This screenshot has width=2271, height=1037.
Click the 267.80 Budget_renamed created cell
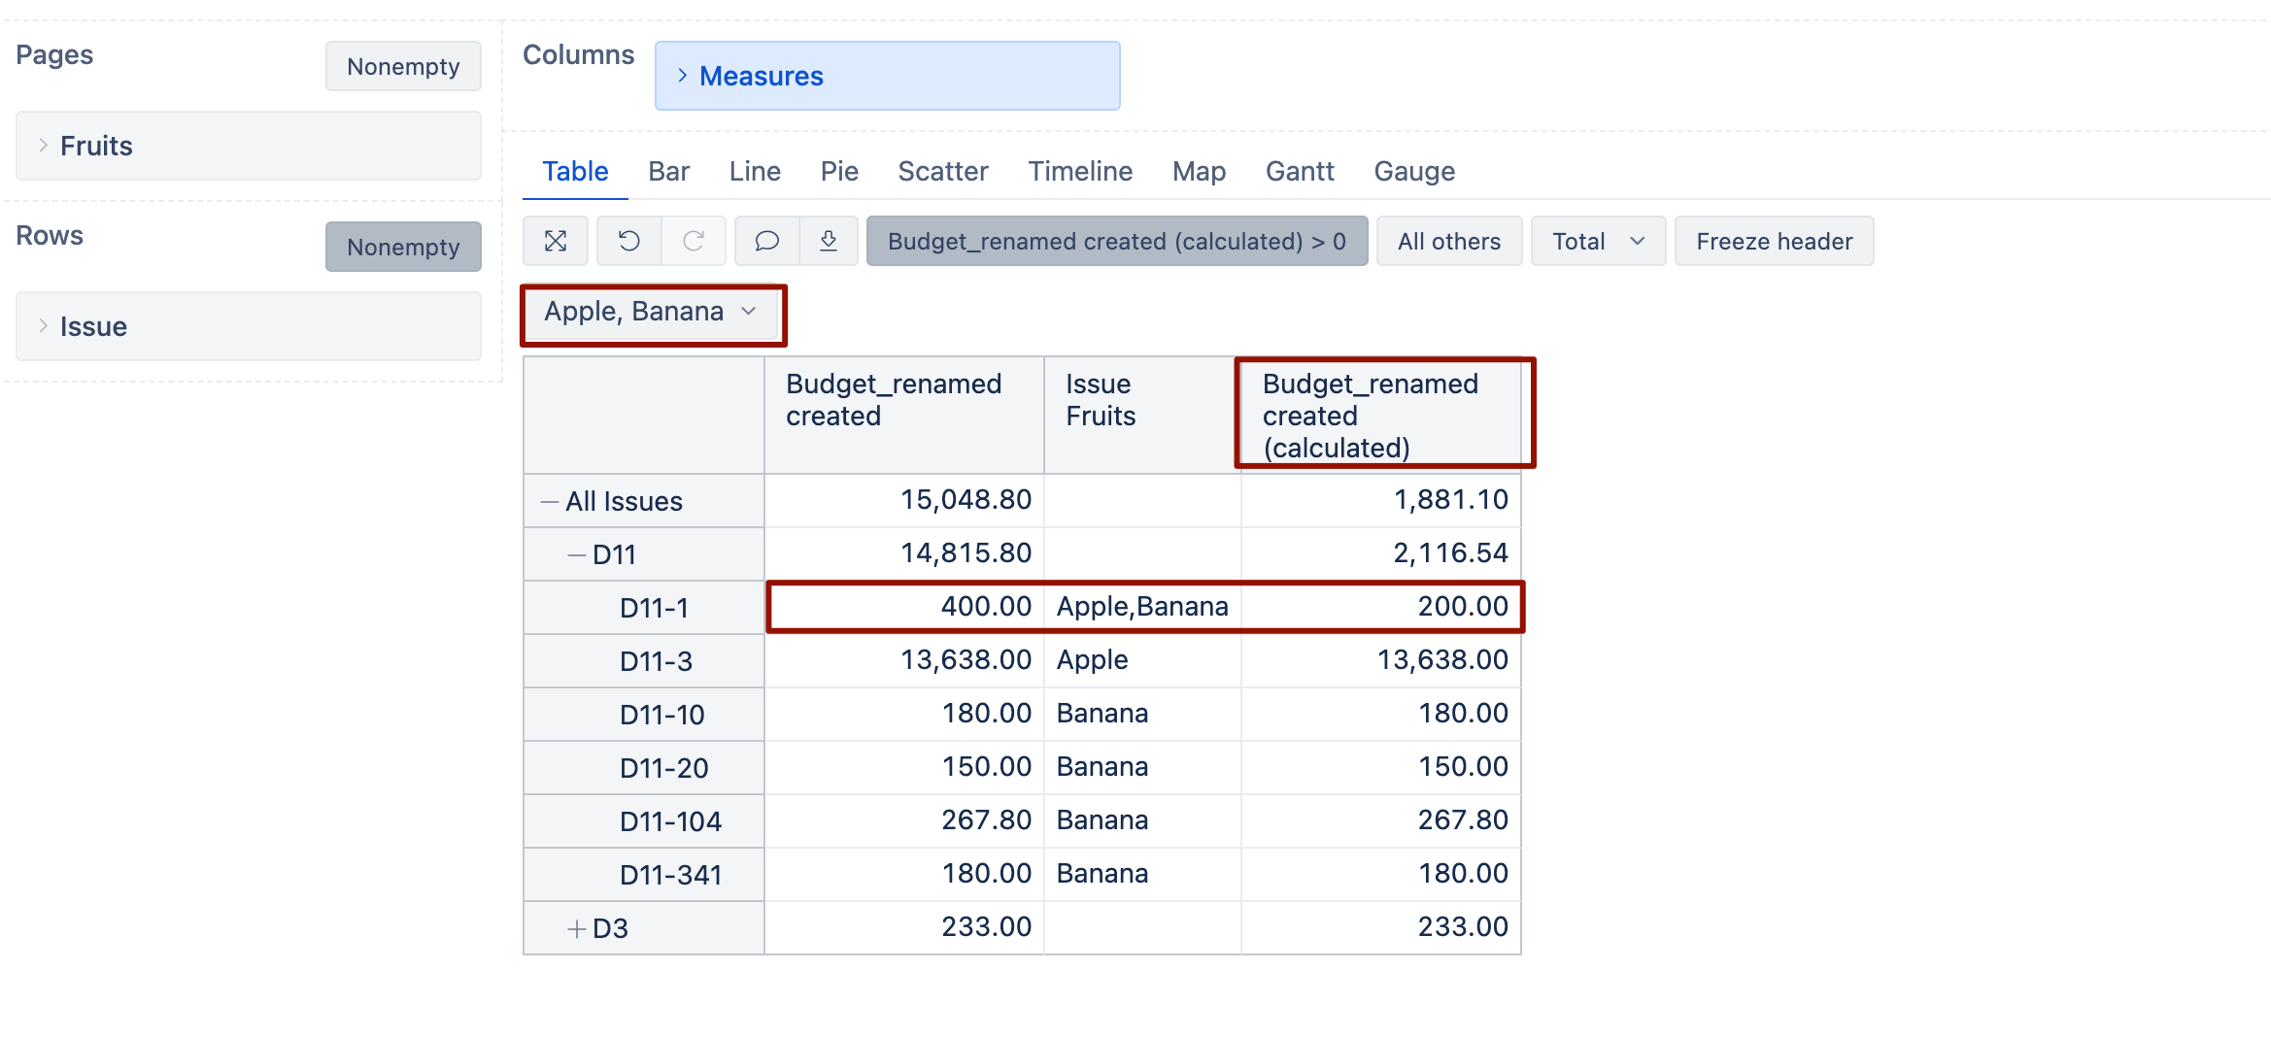tap(904, 820)
